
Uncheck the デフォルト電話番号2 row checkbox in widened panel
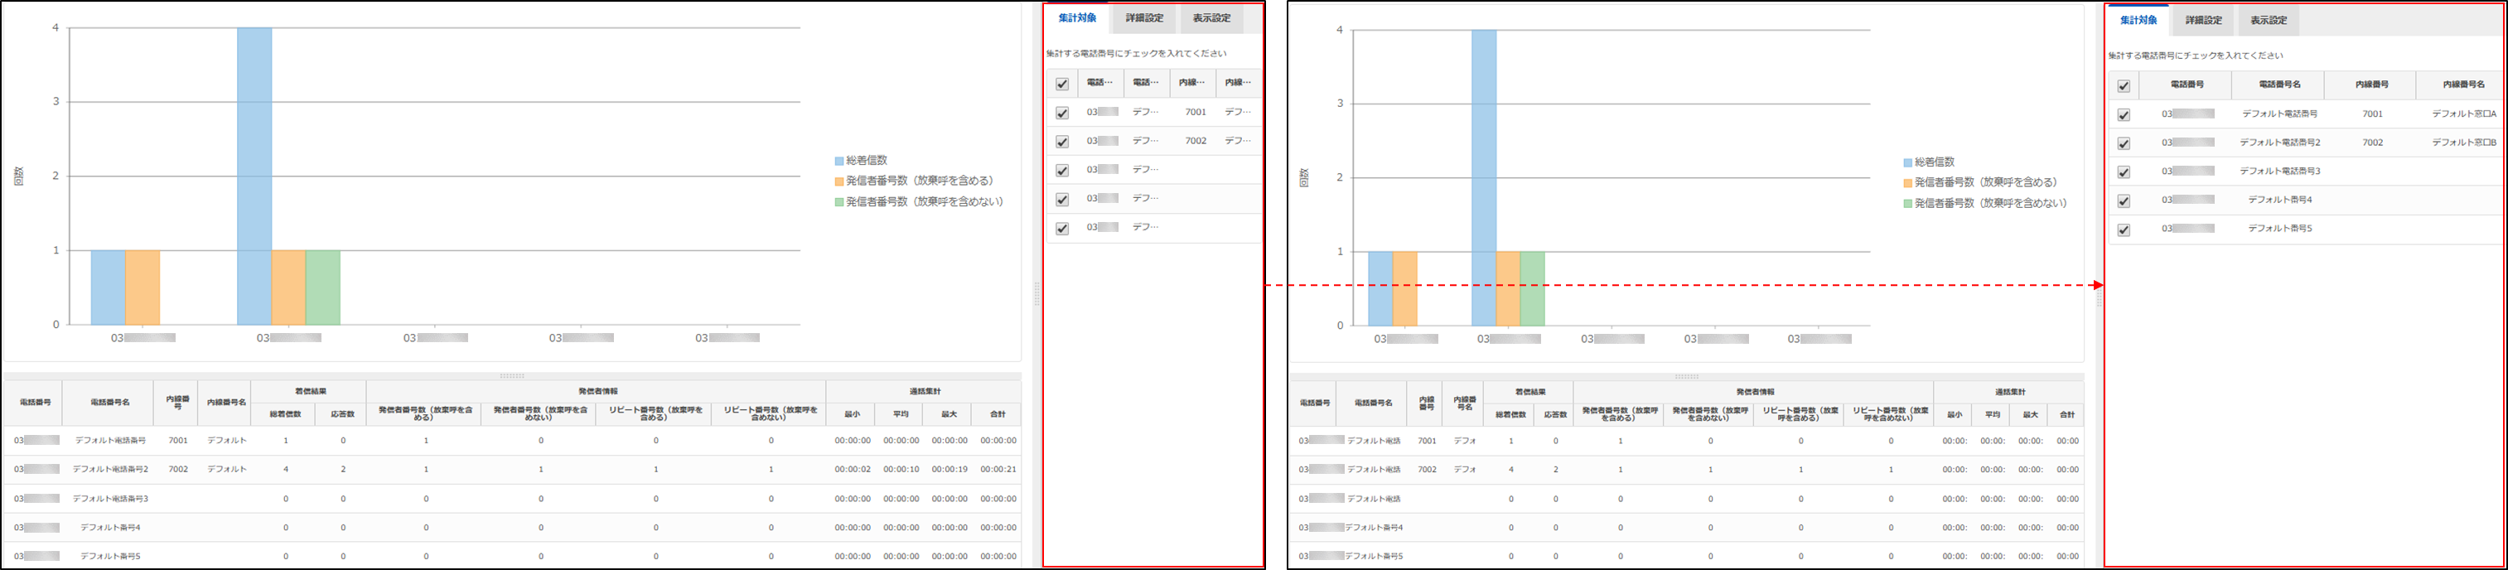click(2124, 143)
